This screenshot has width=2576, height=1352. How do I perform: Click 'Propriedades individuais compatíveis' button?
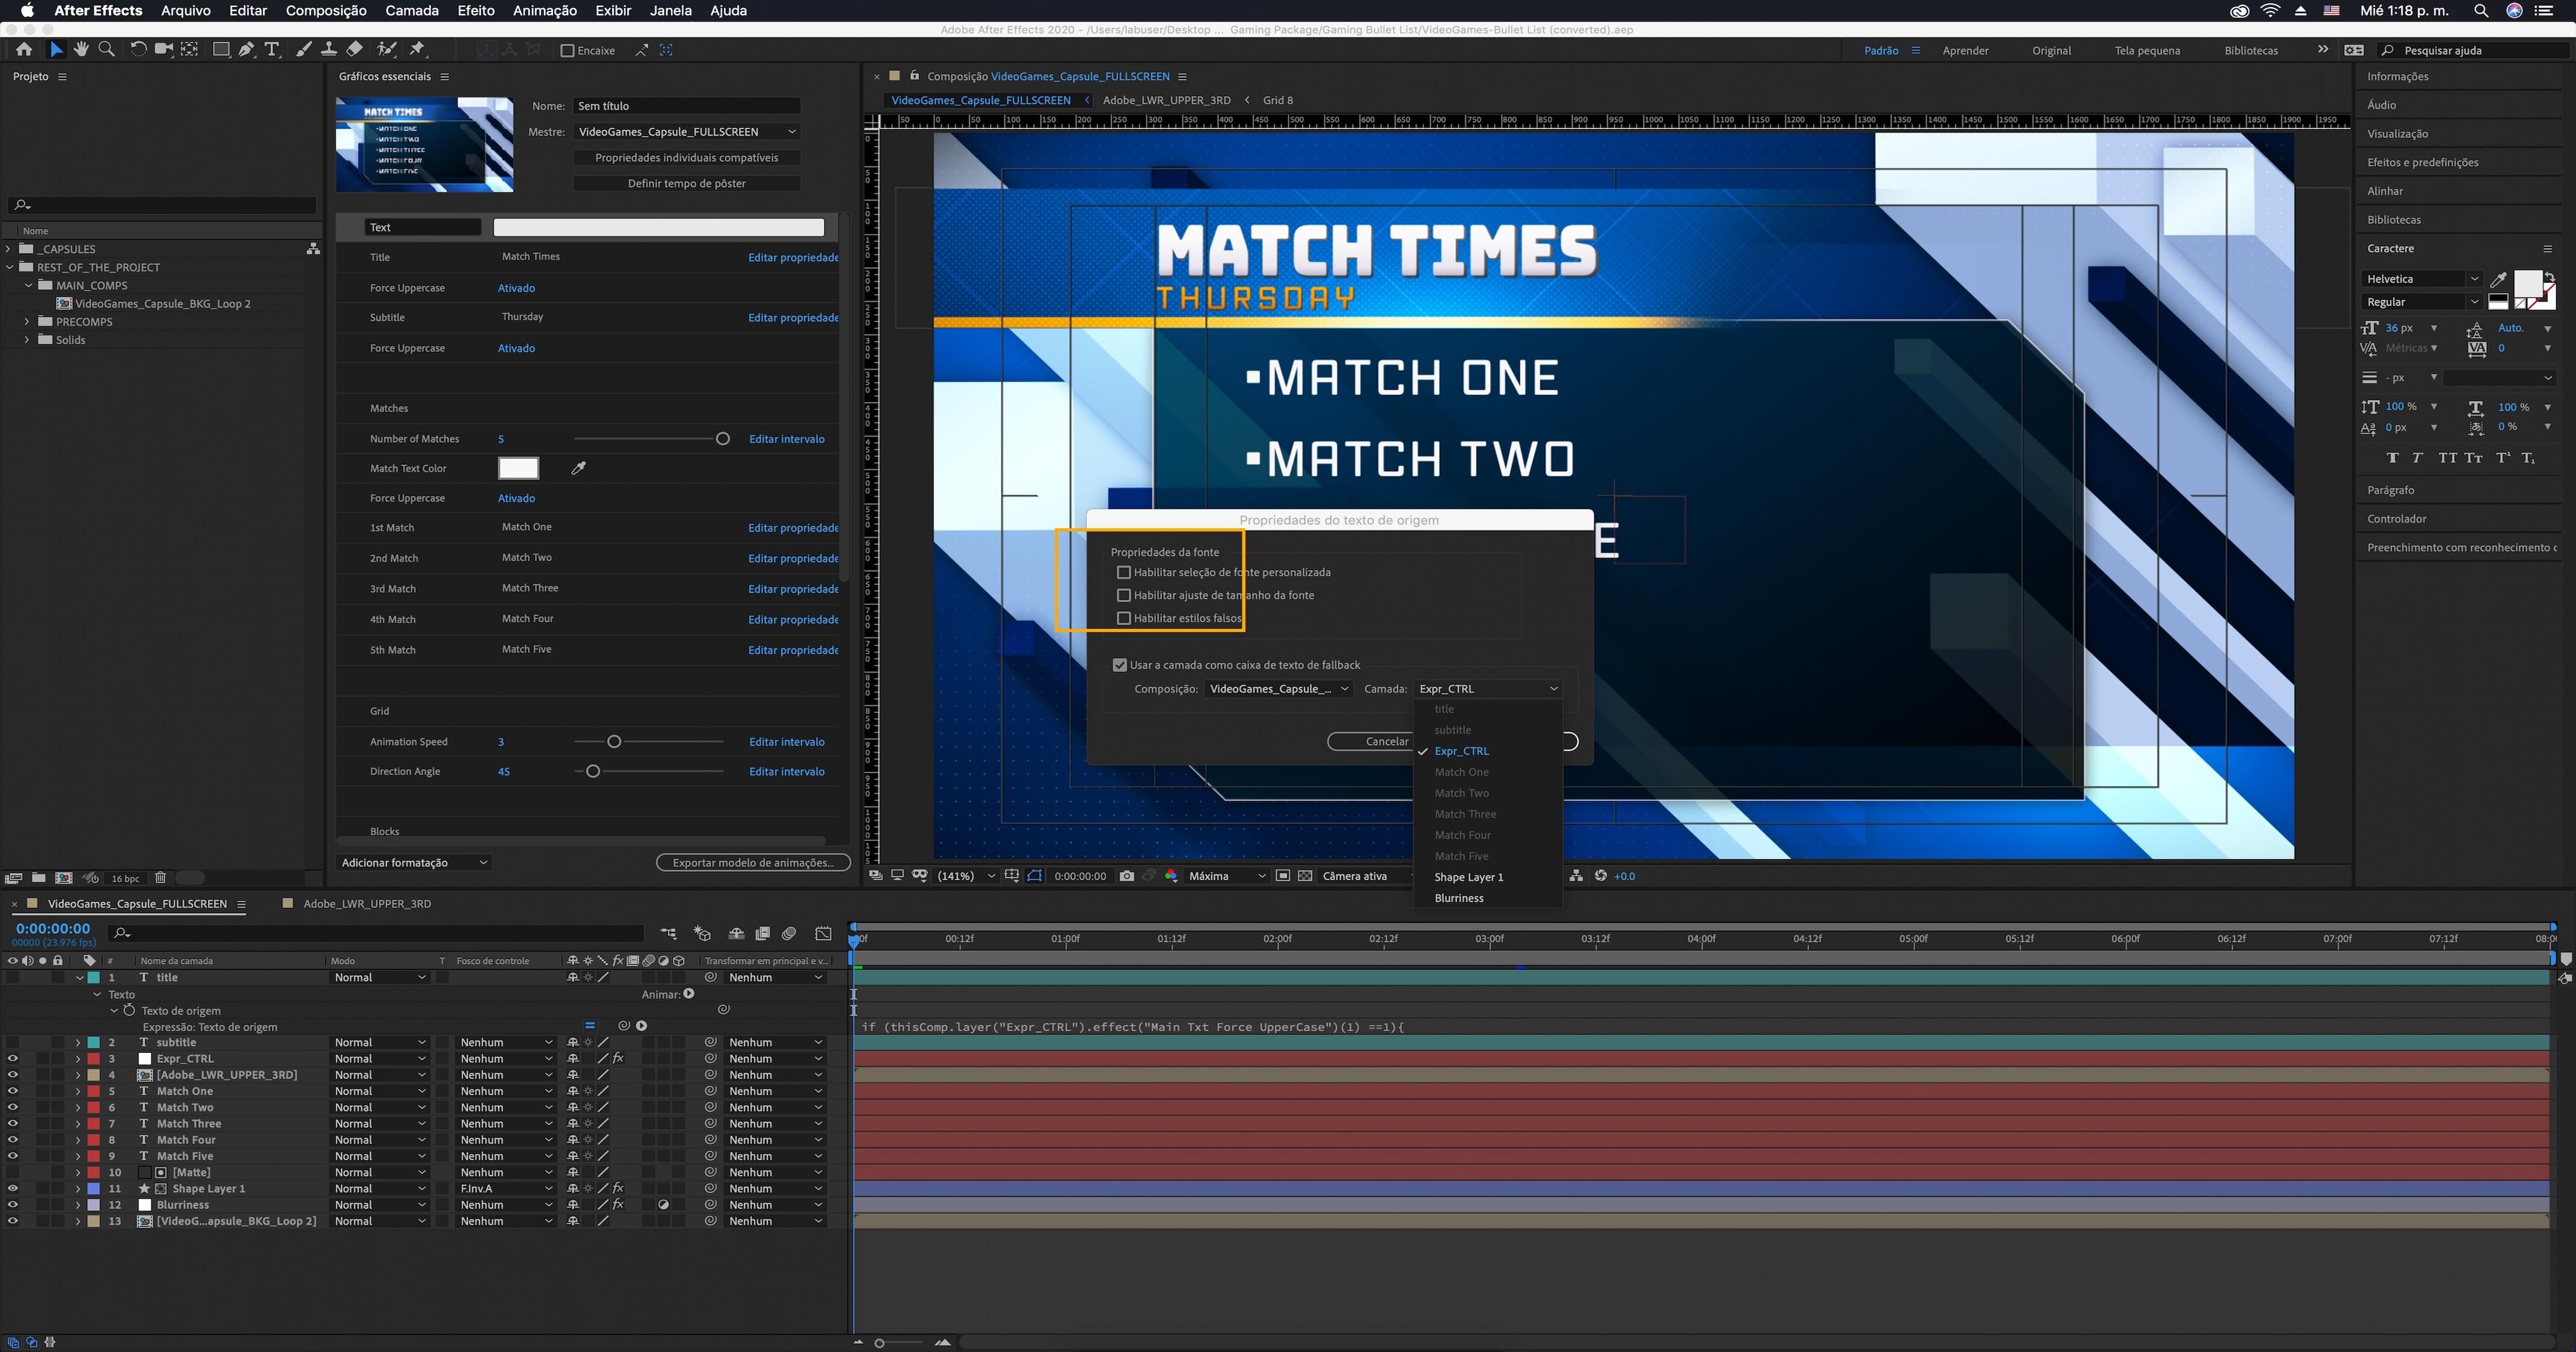tap(686, 158)
